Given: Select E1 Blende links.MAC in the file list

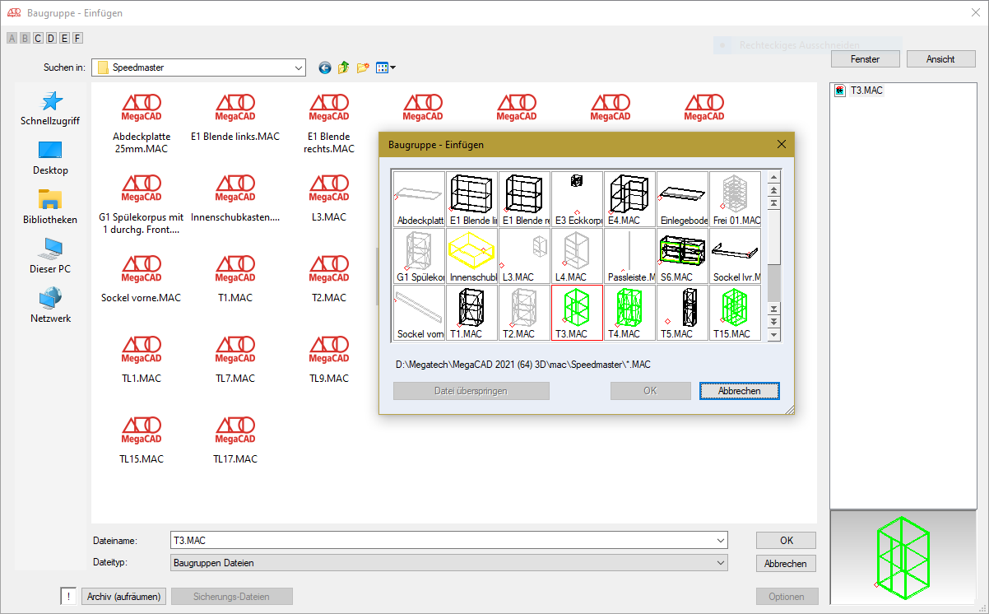Looking at the screenshot, I should pos(235,119).
